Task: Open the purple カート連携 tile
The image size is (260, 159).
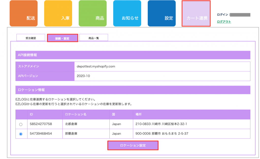Action: (196, 14)
